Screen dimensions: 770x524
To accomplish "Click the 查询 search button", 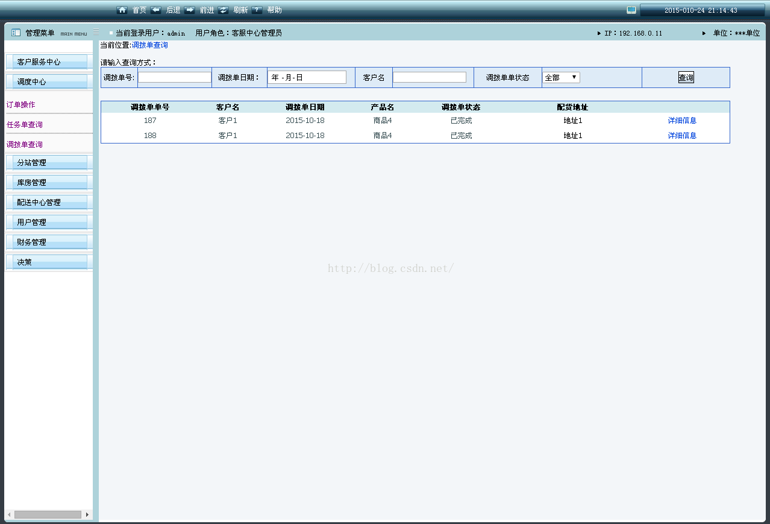I will [686, 77].
